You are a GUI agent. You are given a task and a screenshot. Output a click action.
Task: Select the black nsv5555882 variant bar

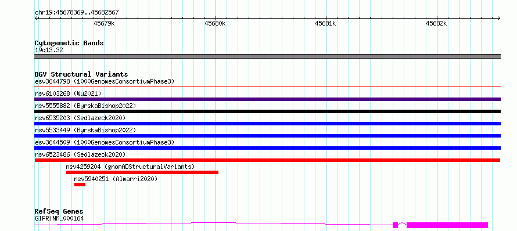click(267, 111)
